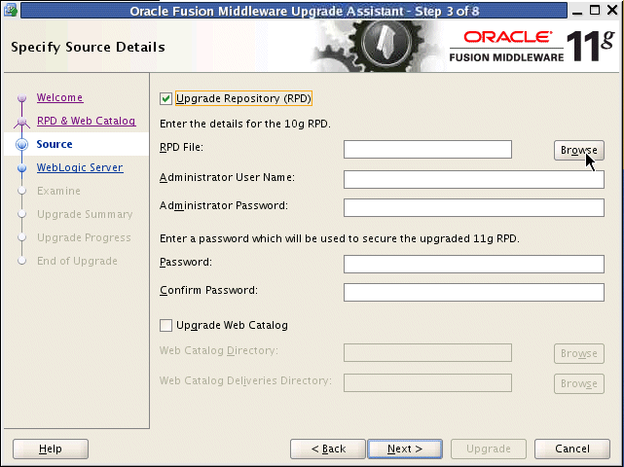Proceed with the Next > button
This screenshot has height=467, width=624.
[405, 449]
